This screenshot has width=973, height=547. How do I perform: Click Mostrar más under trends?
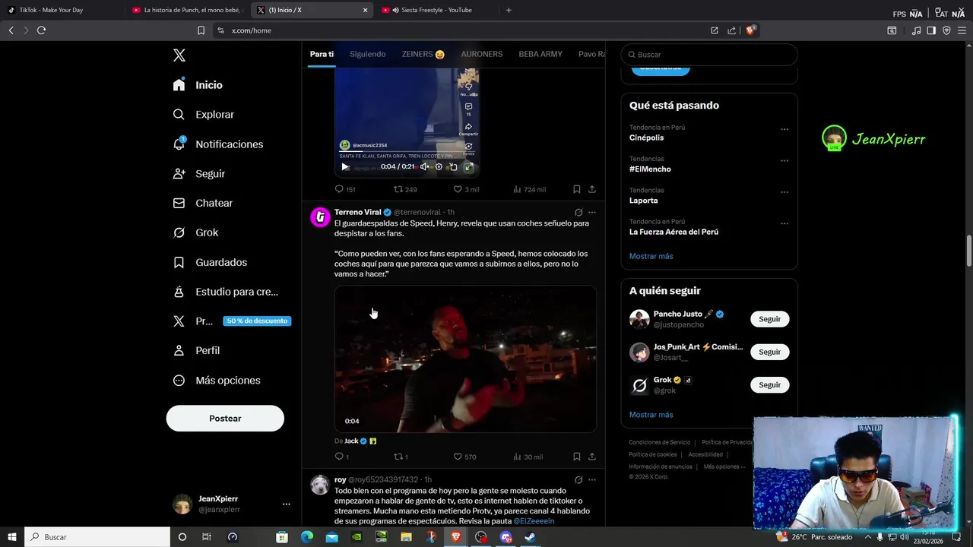click(651, 257)
